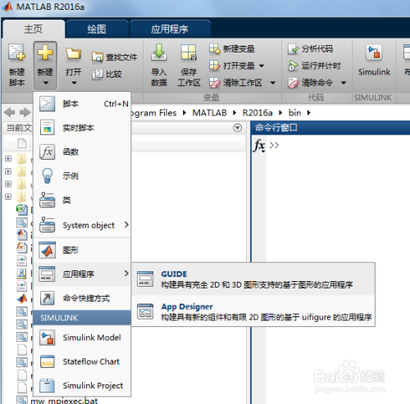410x404 pixels.
Task: Expand the arrow after MATLAB in path
Action: pos(235,112)
